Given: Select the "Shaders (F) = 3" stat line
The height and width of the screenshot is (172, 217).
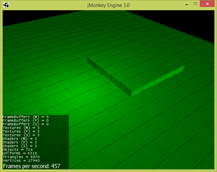Looking at the screenshot, I should tap(20, 142).
